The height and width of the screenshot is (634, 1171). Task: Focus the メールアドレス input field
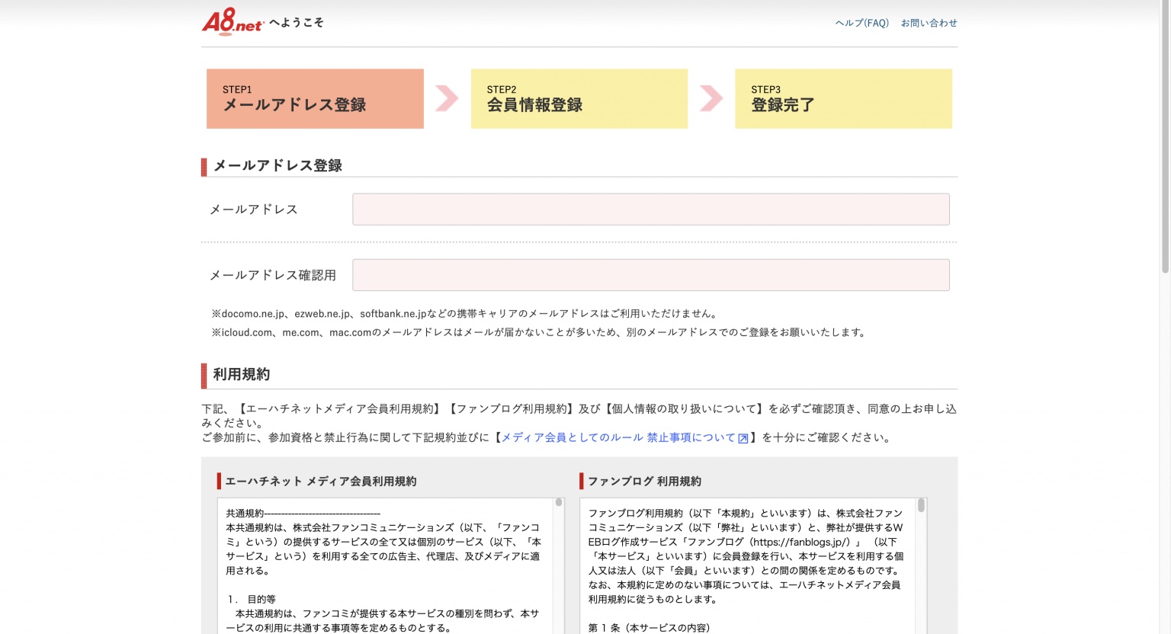pos(651,210)
